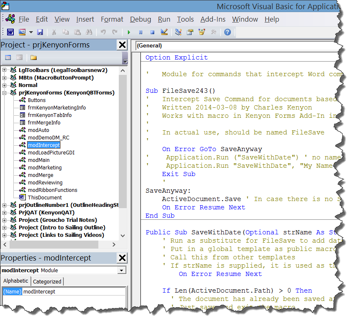Viewport: 353px width, 323px height.
Task: Click the Copy icon in the toolbar
Action: [x=65, y=32]
